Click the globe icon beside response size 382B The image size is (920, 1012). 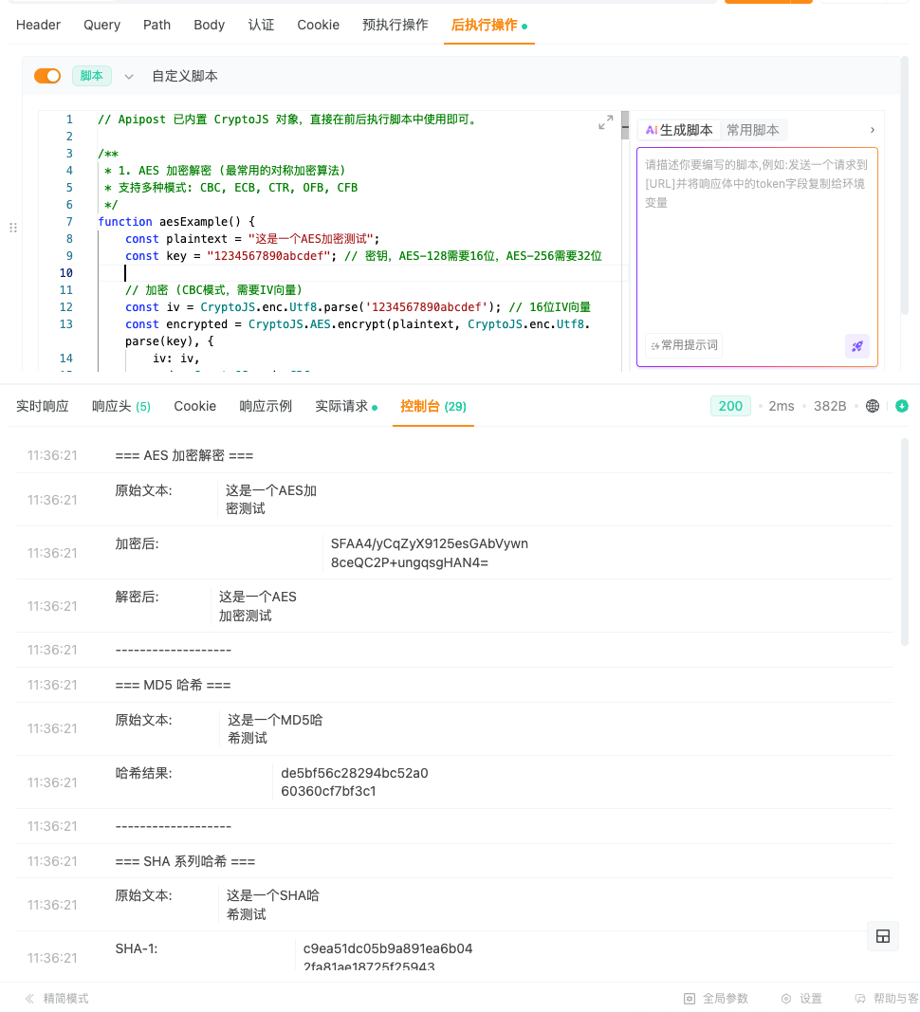(x=872, y=405)
